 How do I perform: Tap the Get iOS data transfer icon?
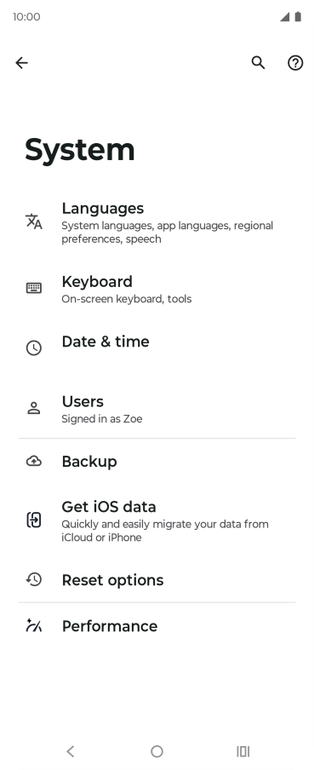pyautogui.click(x=34, y=520)
